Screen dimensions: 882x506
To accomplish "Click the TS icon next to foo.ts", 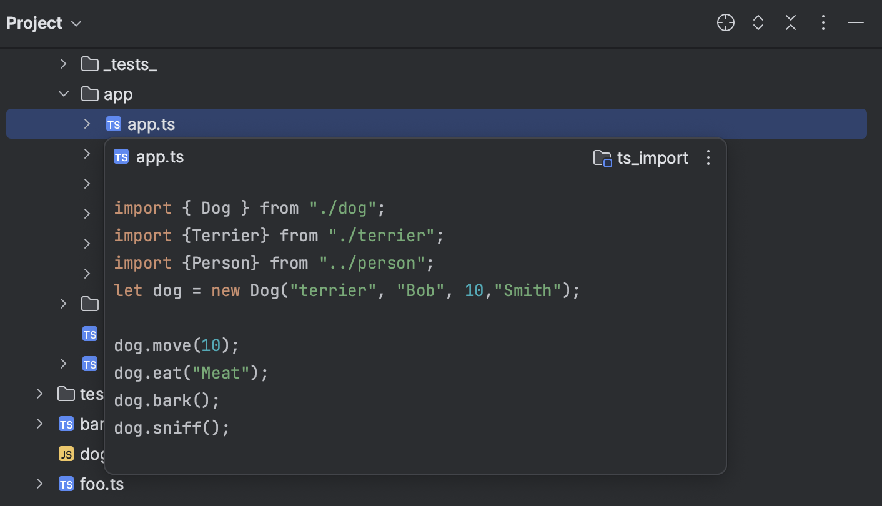I will coord(65,484).
